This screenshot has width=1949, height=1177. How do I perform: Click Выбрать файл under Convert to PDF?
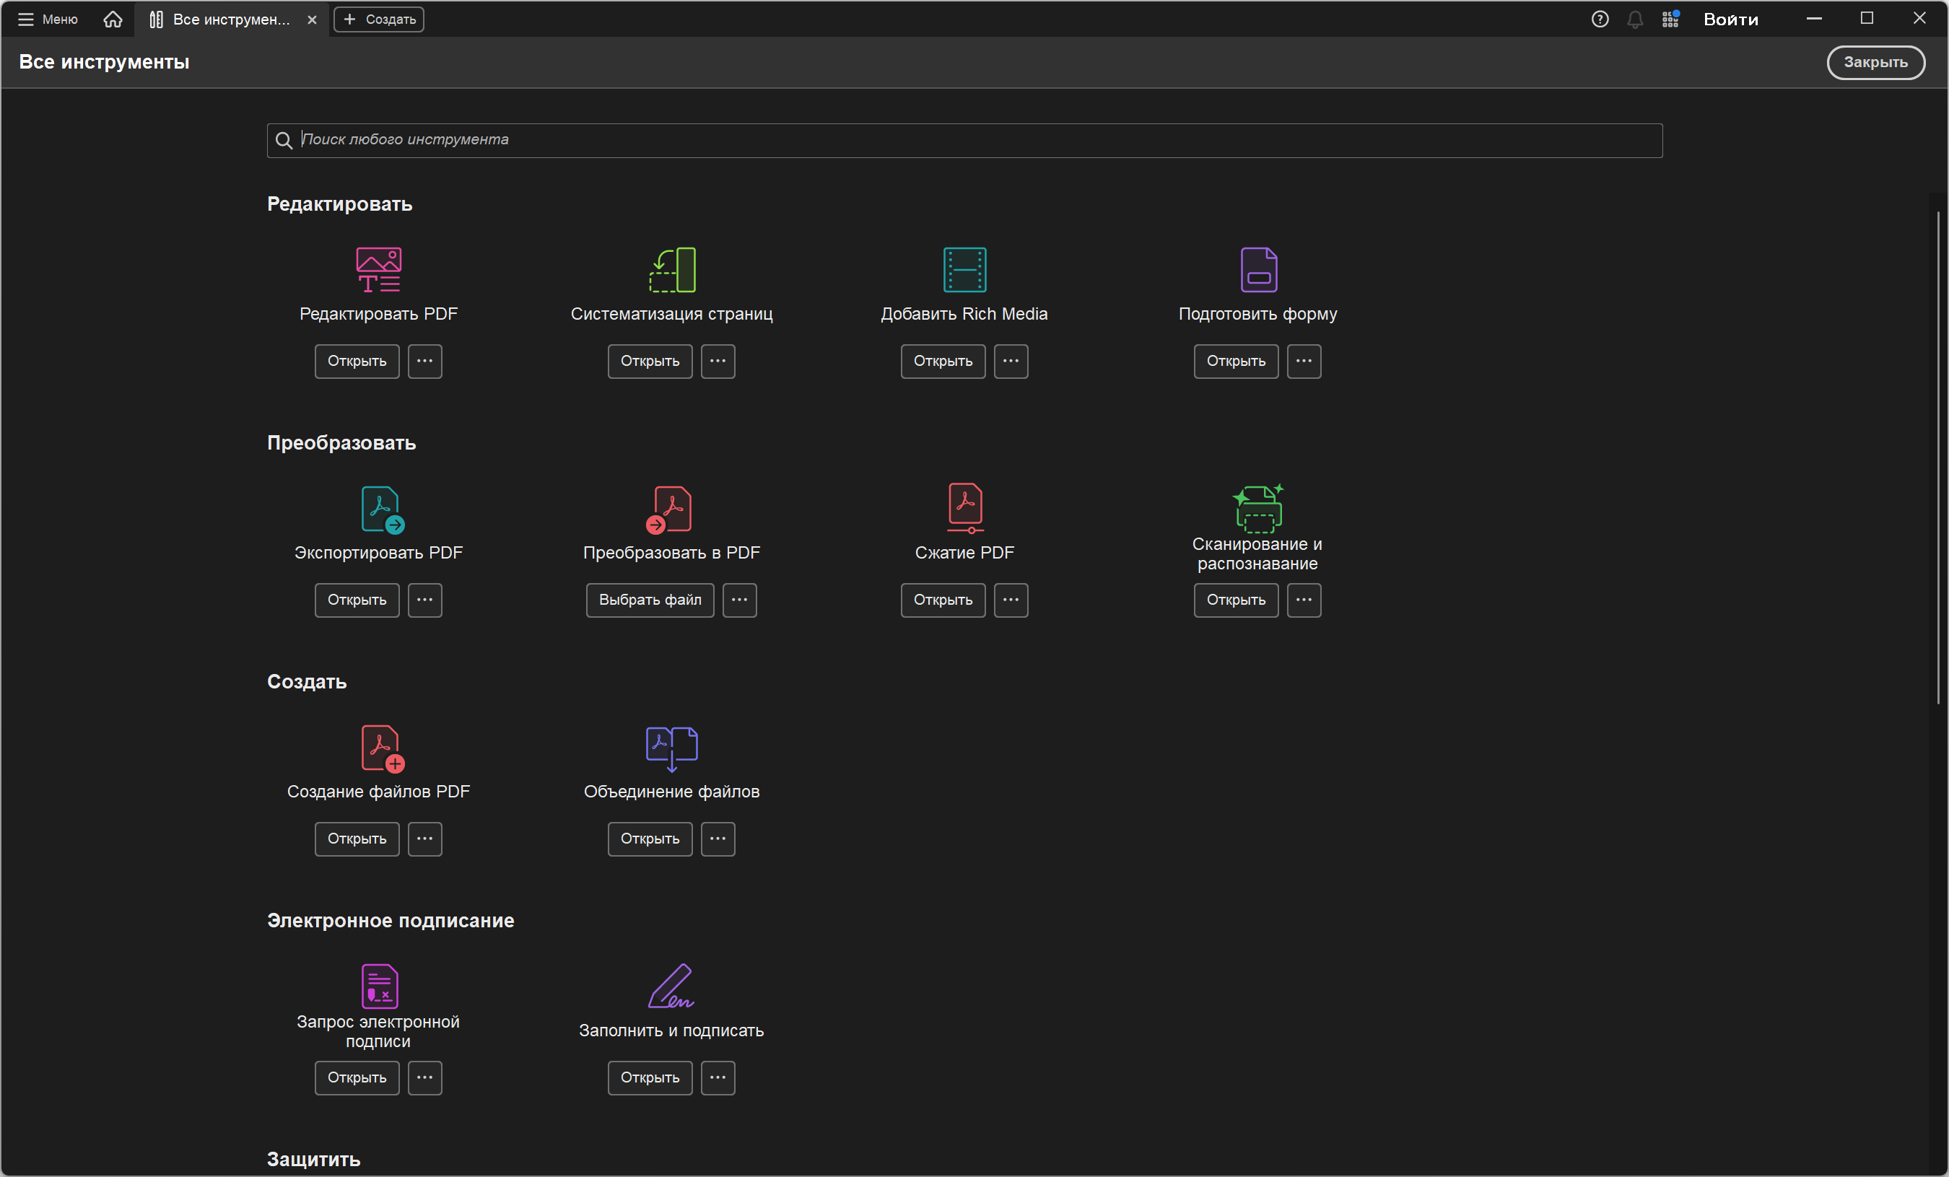650,600
